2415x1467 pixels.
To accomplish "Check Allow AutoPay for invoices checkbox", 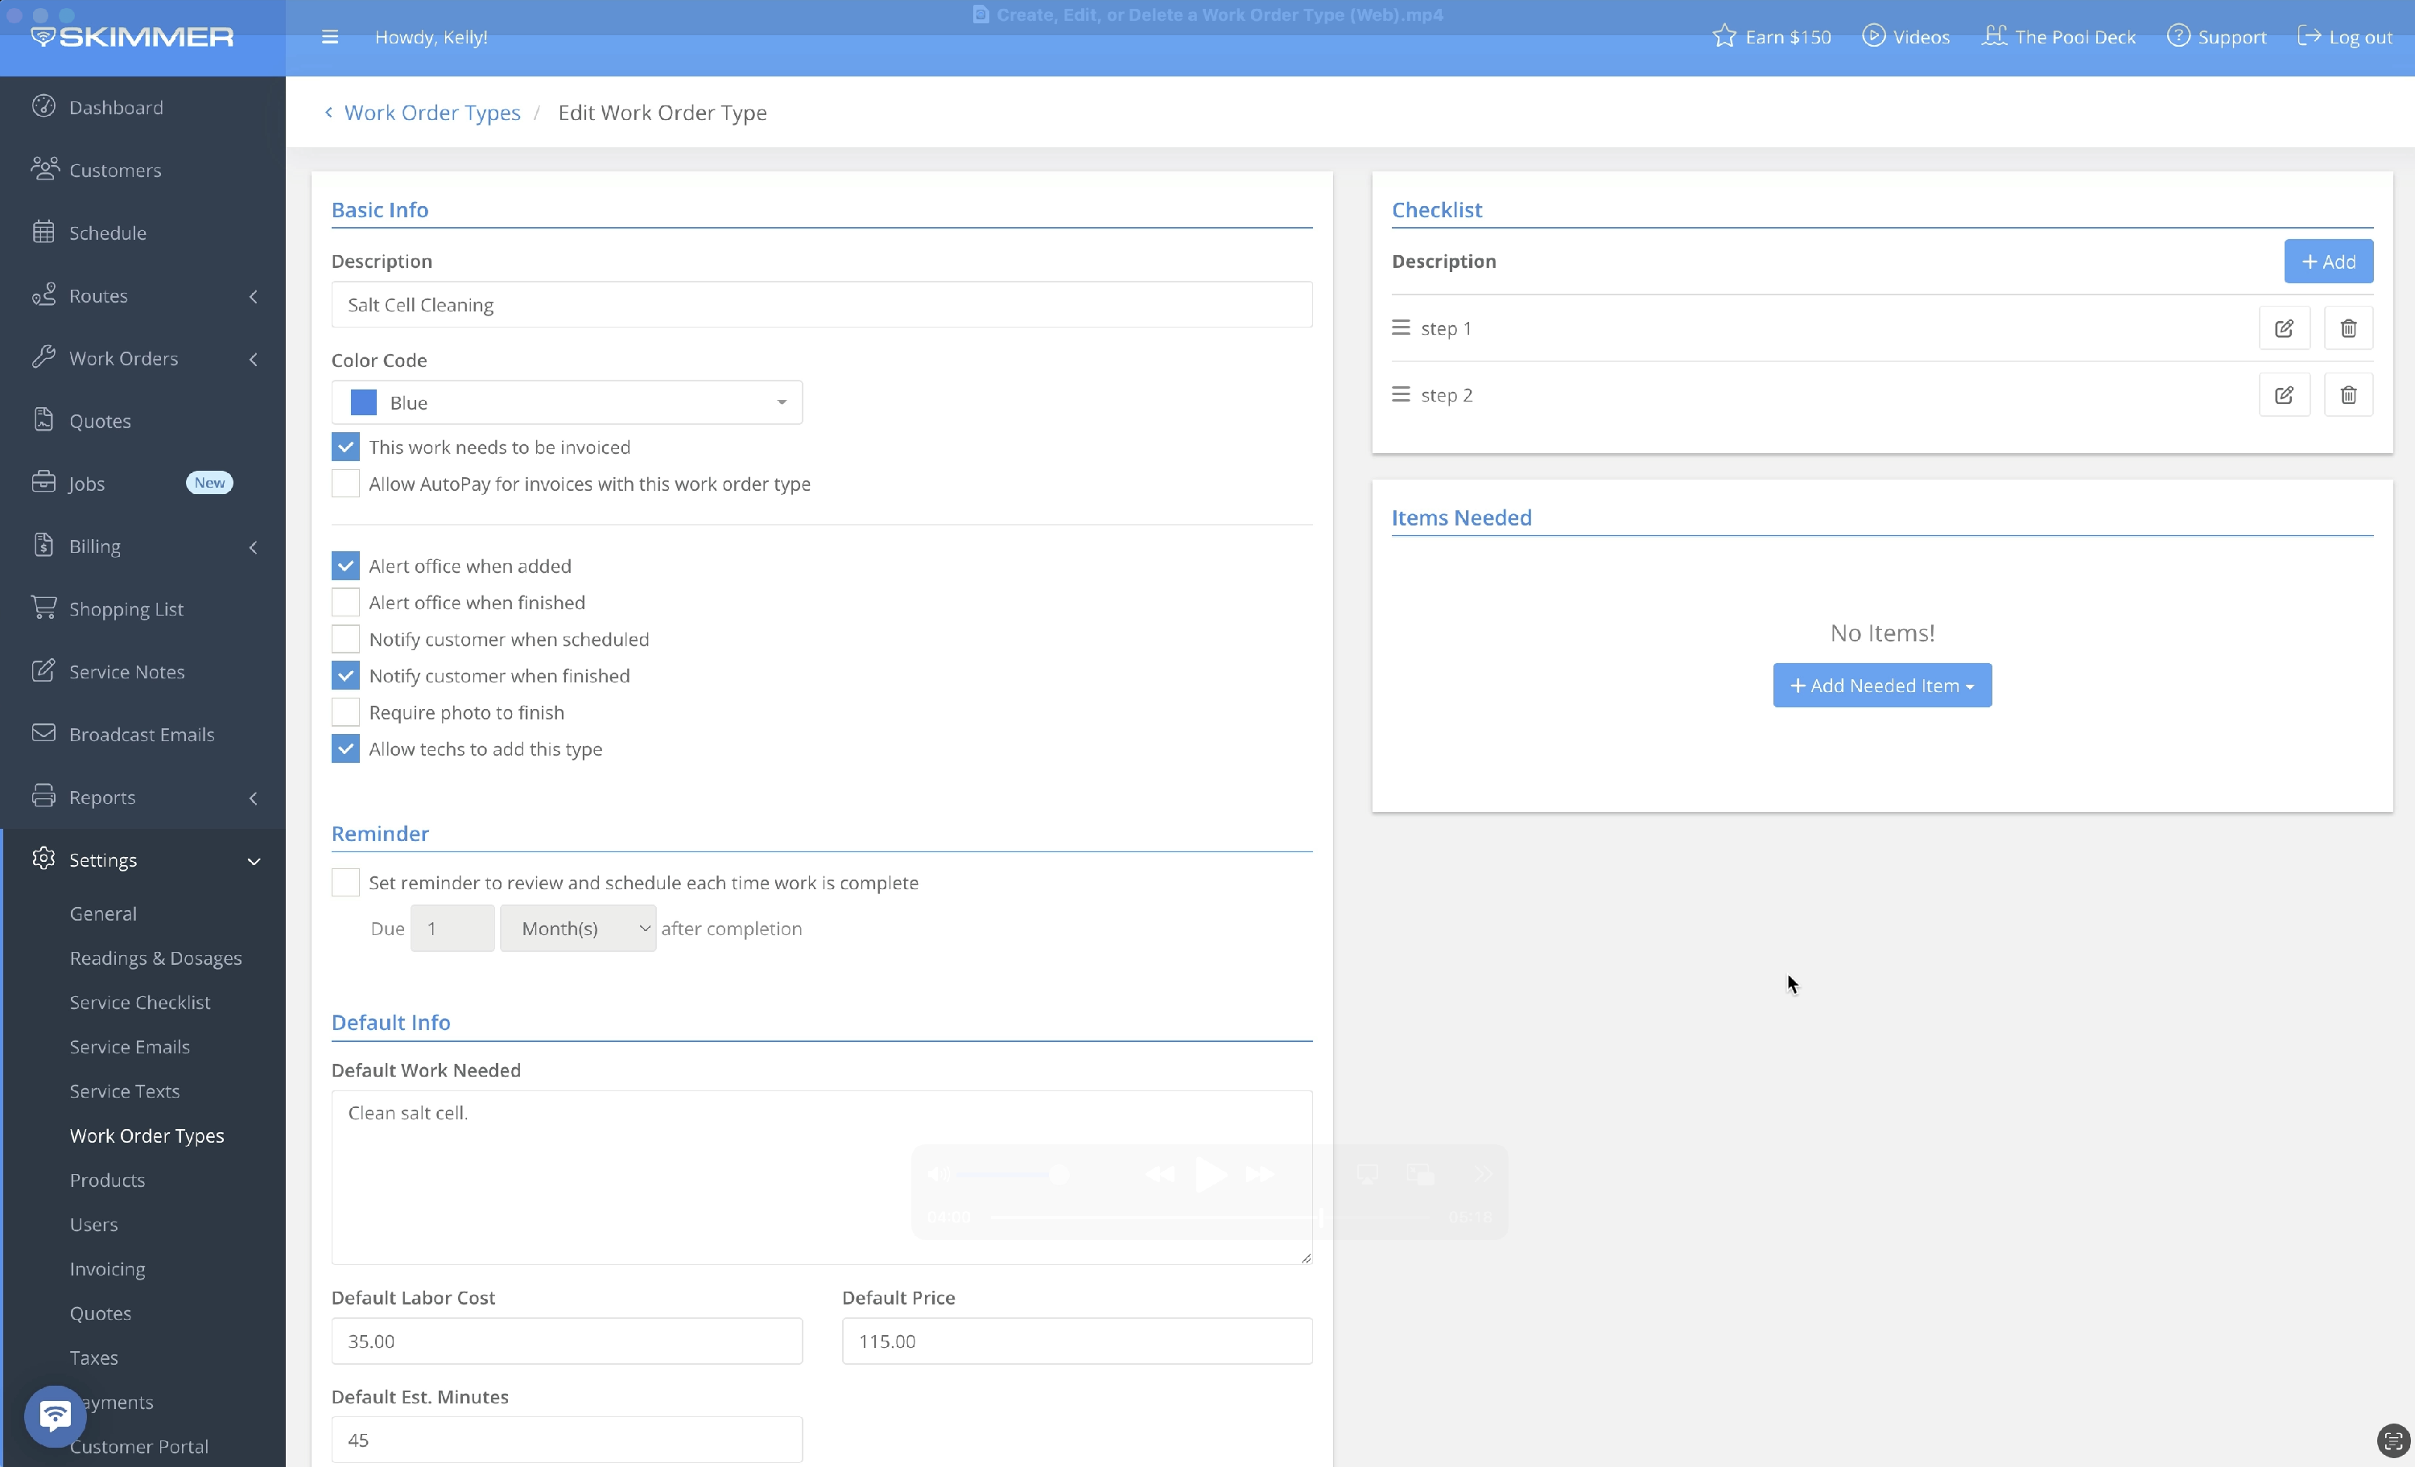I will pos(345,483).
